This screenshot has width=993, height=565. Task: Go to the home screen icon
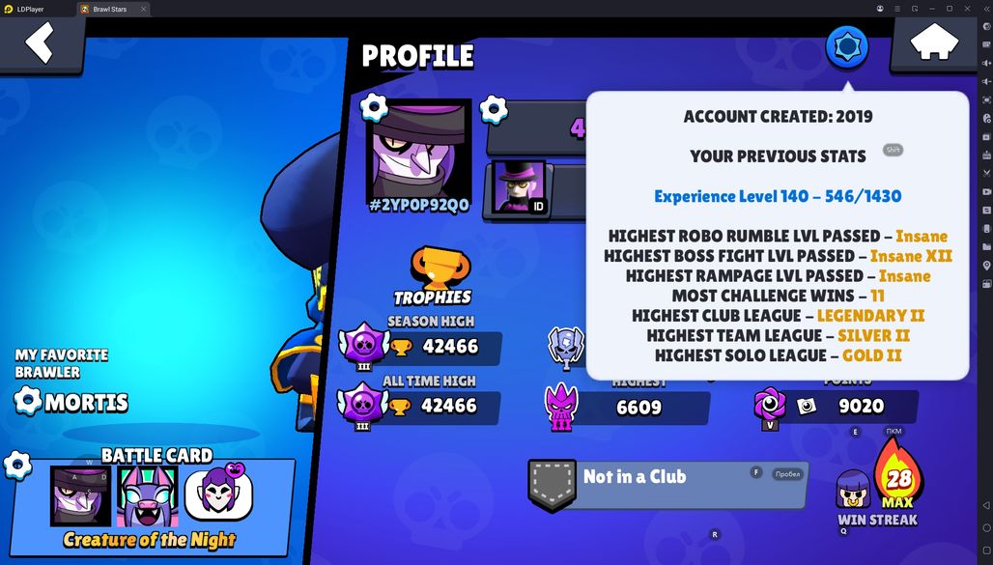[934, 43]
